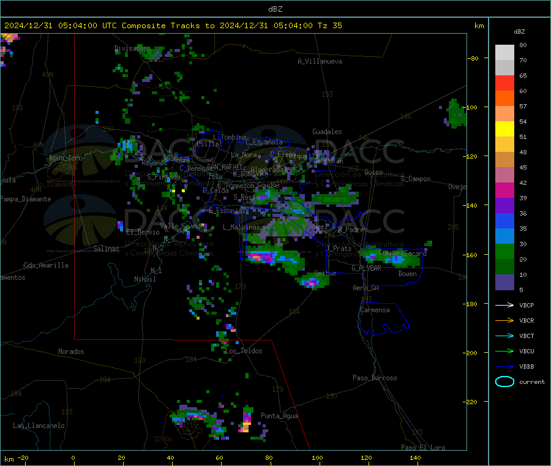This screenshot has width=551, height=466.
Task: Click the 'Pampa_Diamante' map label
Action: [x=25, y=199]
